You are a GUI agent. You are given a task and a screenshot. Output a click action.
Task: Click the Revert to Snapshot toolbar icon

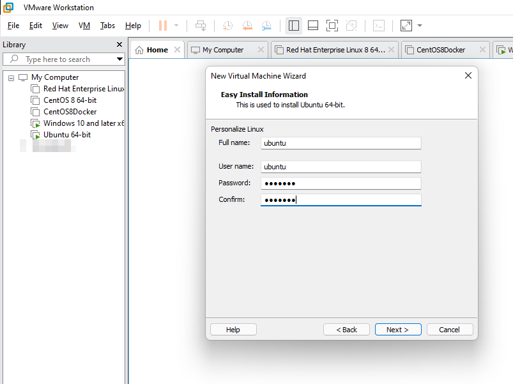tap(247, 26)
